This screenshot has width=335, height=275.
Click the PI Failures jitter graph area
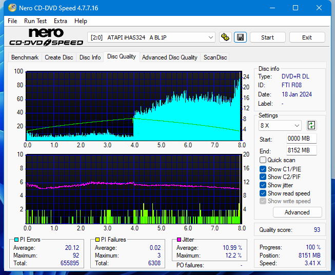134,189
